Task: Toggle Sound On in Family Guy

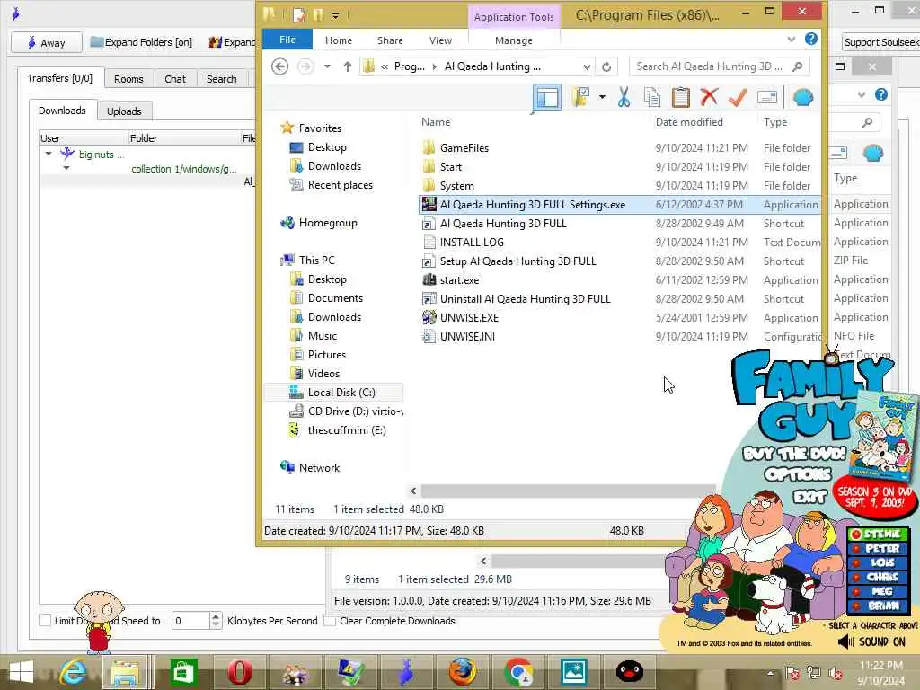Action: tap(871, 641)
